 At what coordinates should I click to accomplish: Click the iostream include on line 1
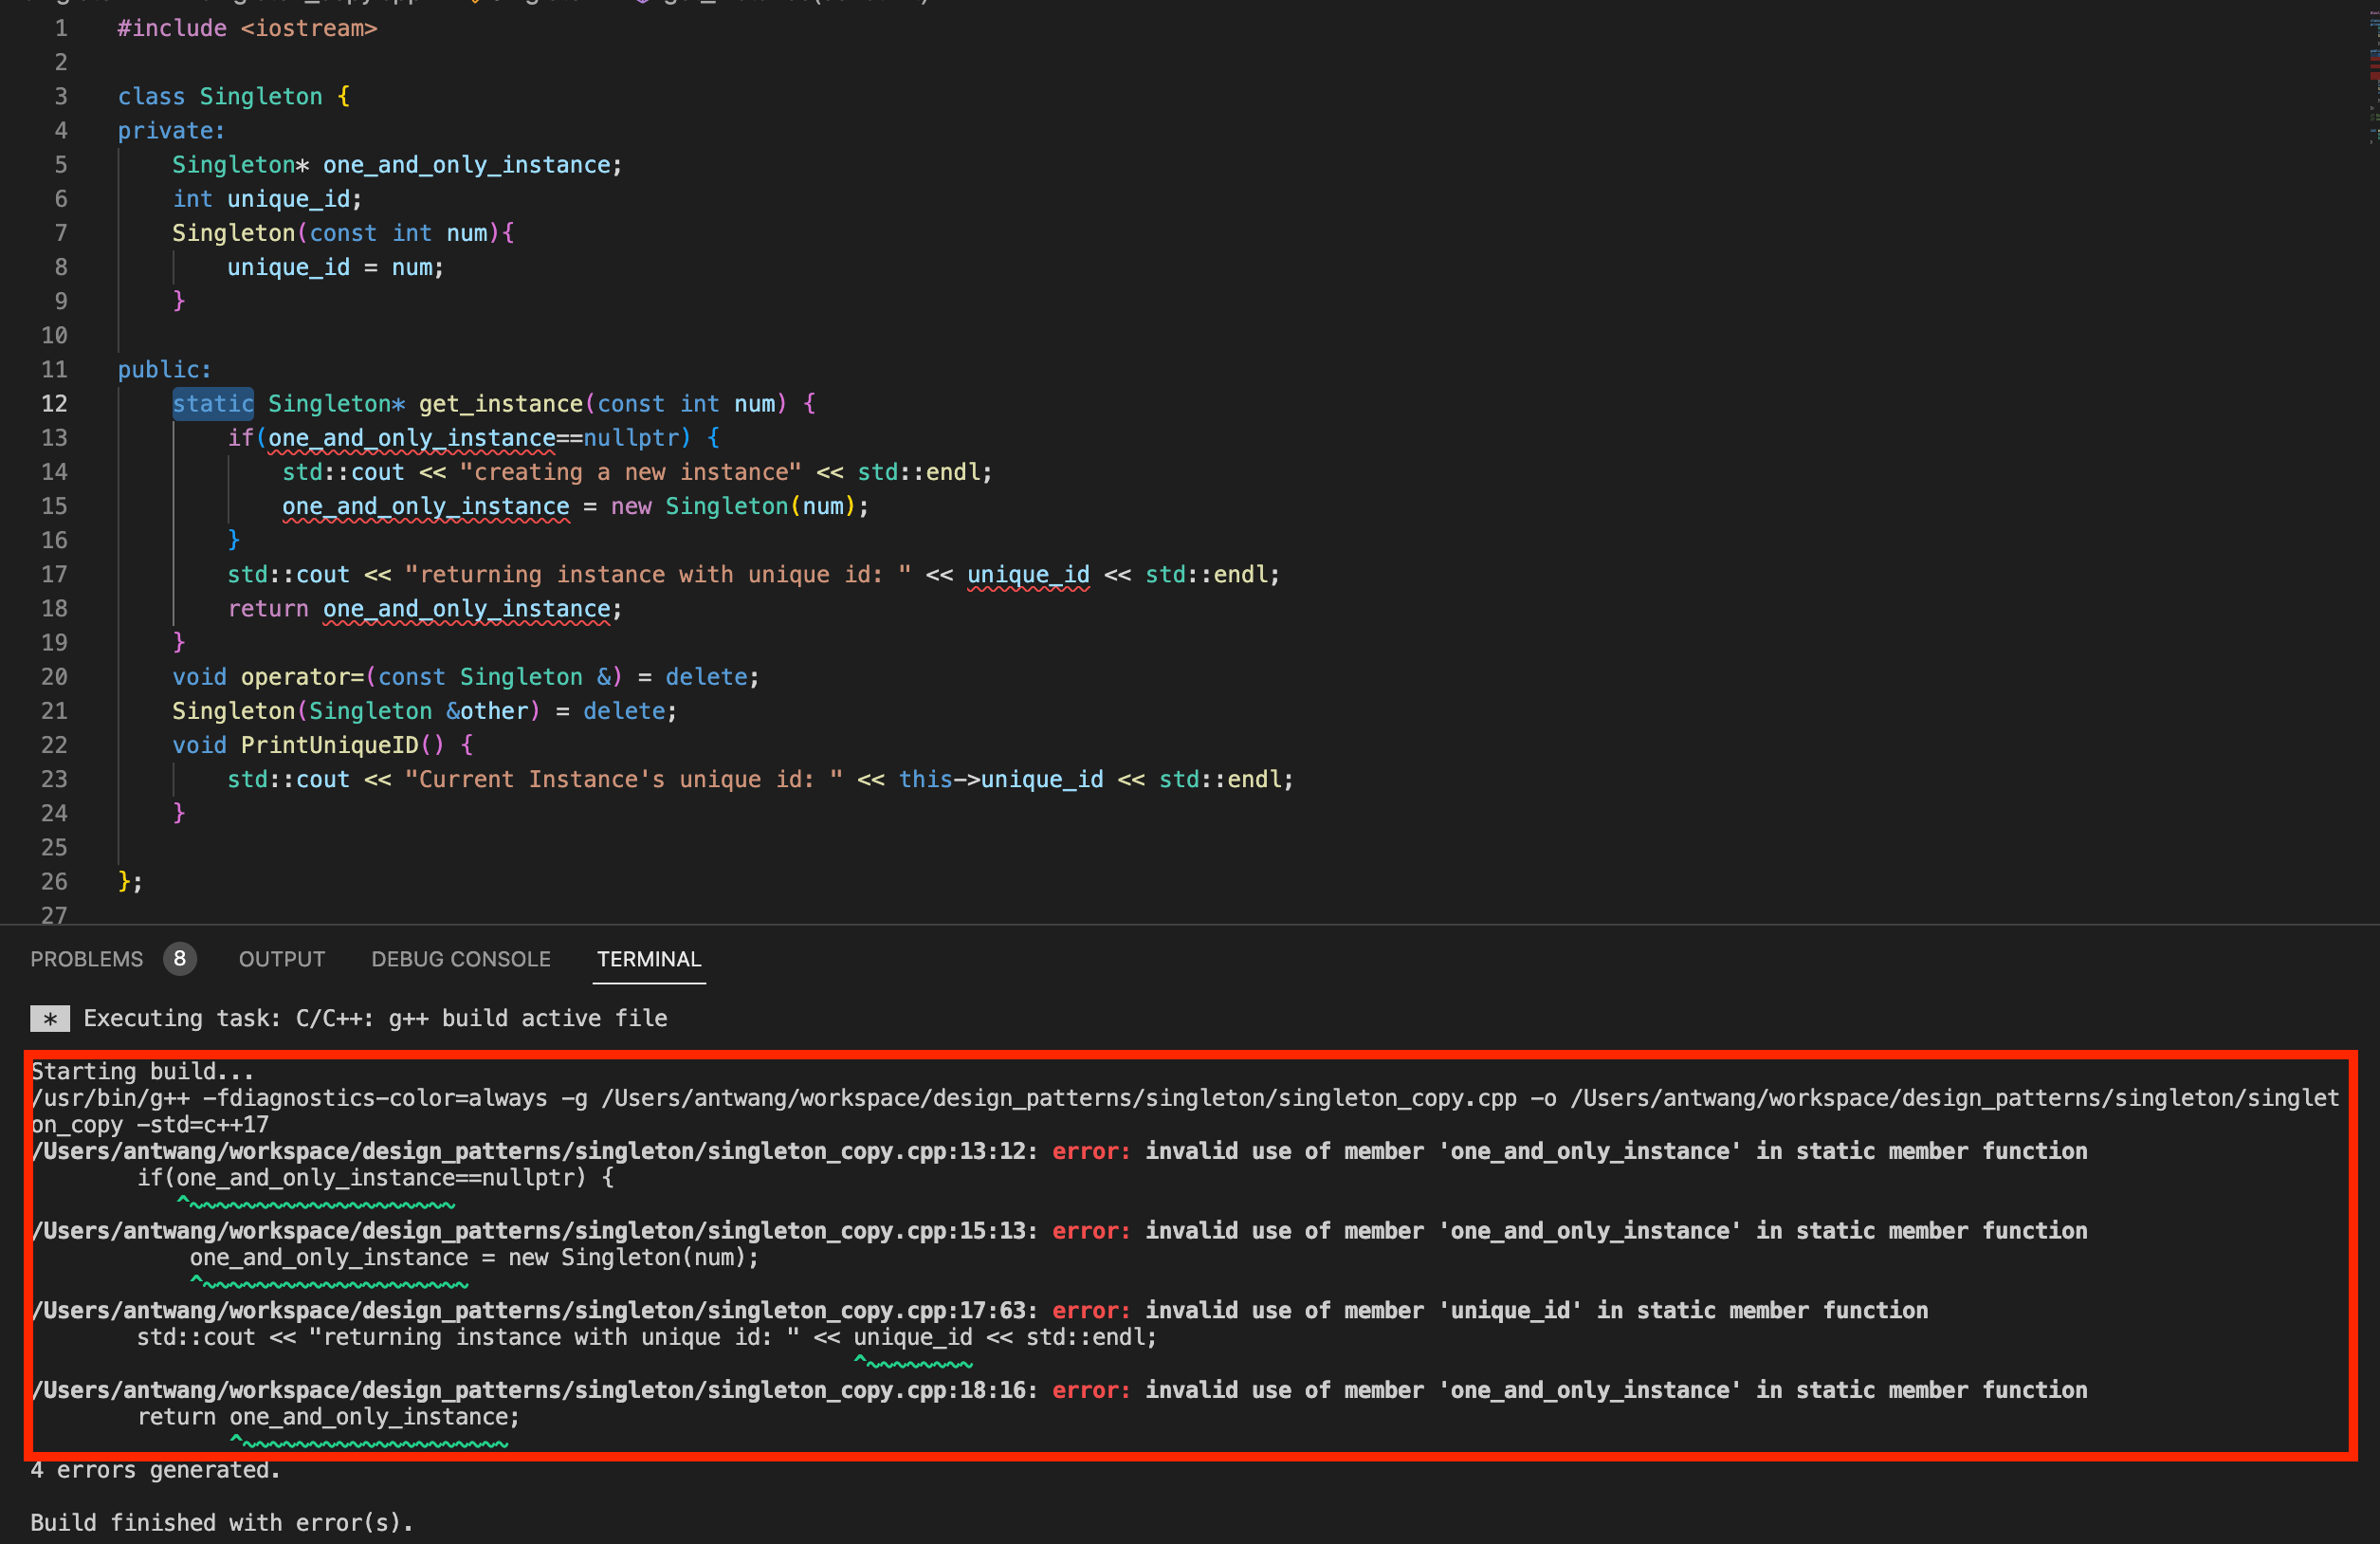pyautogui.click(x=308, y=28)
